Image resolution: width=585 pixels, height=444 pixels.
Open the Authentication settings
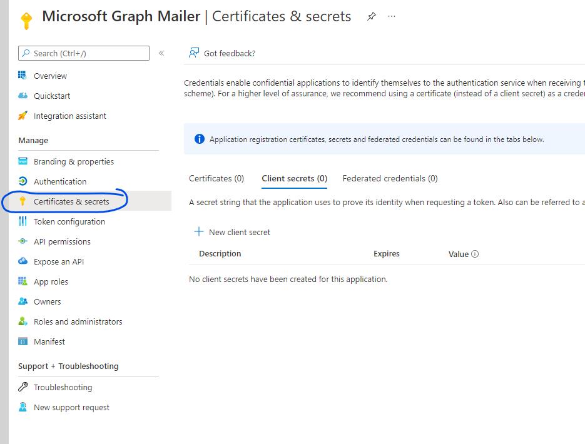(x=59, y=181)
